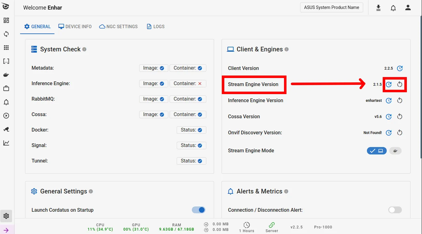Show System Check info tooltip icon
422x234 pixels.
(x=84, y=50)
